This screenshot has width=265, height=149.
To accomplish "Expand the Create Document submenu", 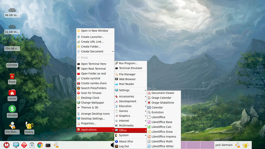I will coord(95,51).
